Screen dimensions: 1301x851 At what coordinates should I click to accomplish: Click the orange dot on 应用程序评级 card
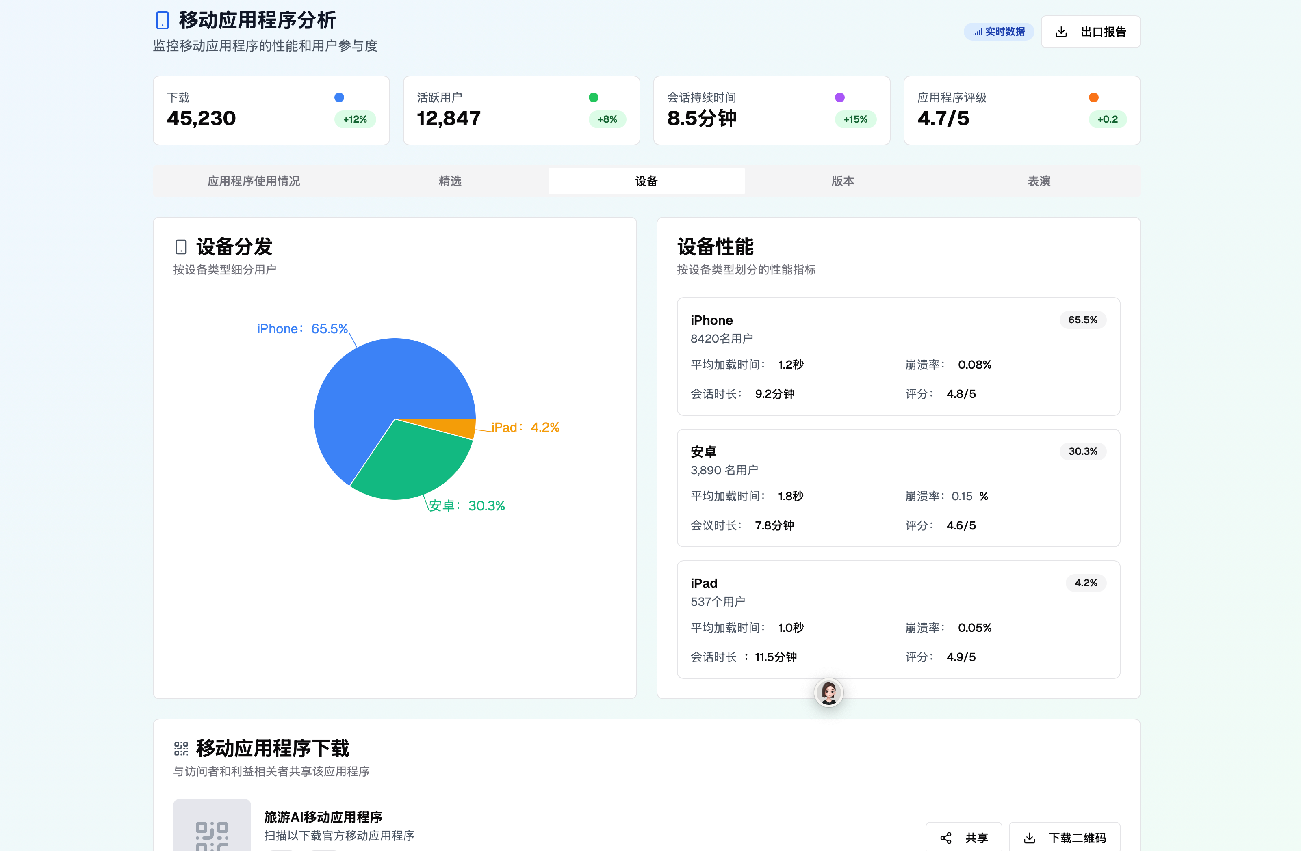coord(1093,97)
